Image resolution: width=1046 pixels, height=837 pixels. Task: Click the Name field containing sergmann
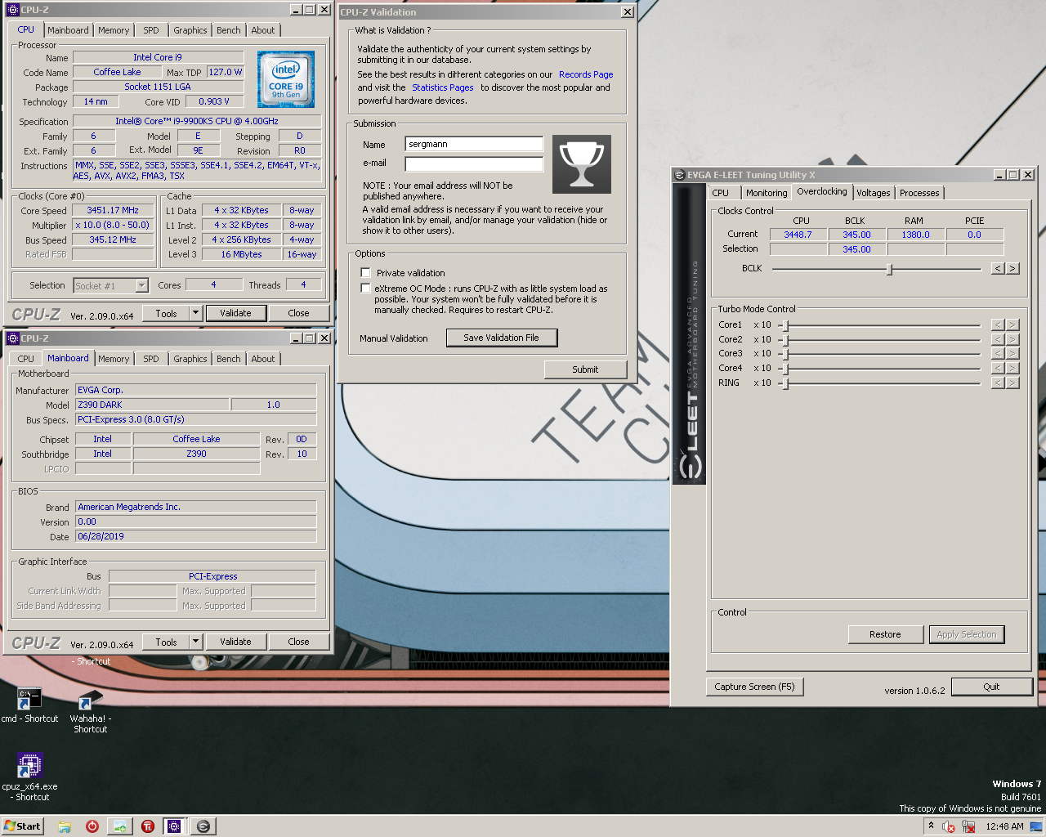click(474, 144)
